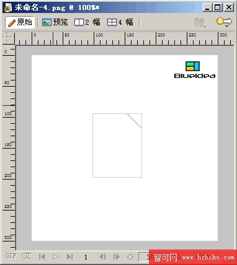Viewport: 237px width, 265px height.
Task: Click the document icon in title bar
Action: coord(8,7)
